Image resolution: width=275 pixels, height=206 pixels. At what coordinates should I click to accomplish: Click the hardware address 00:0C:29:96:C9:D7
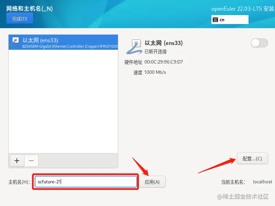164,62
